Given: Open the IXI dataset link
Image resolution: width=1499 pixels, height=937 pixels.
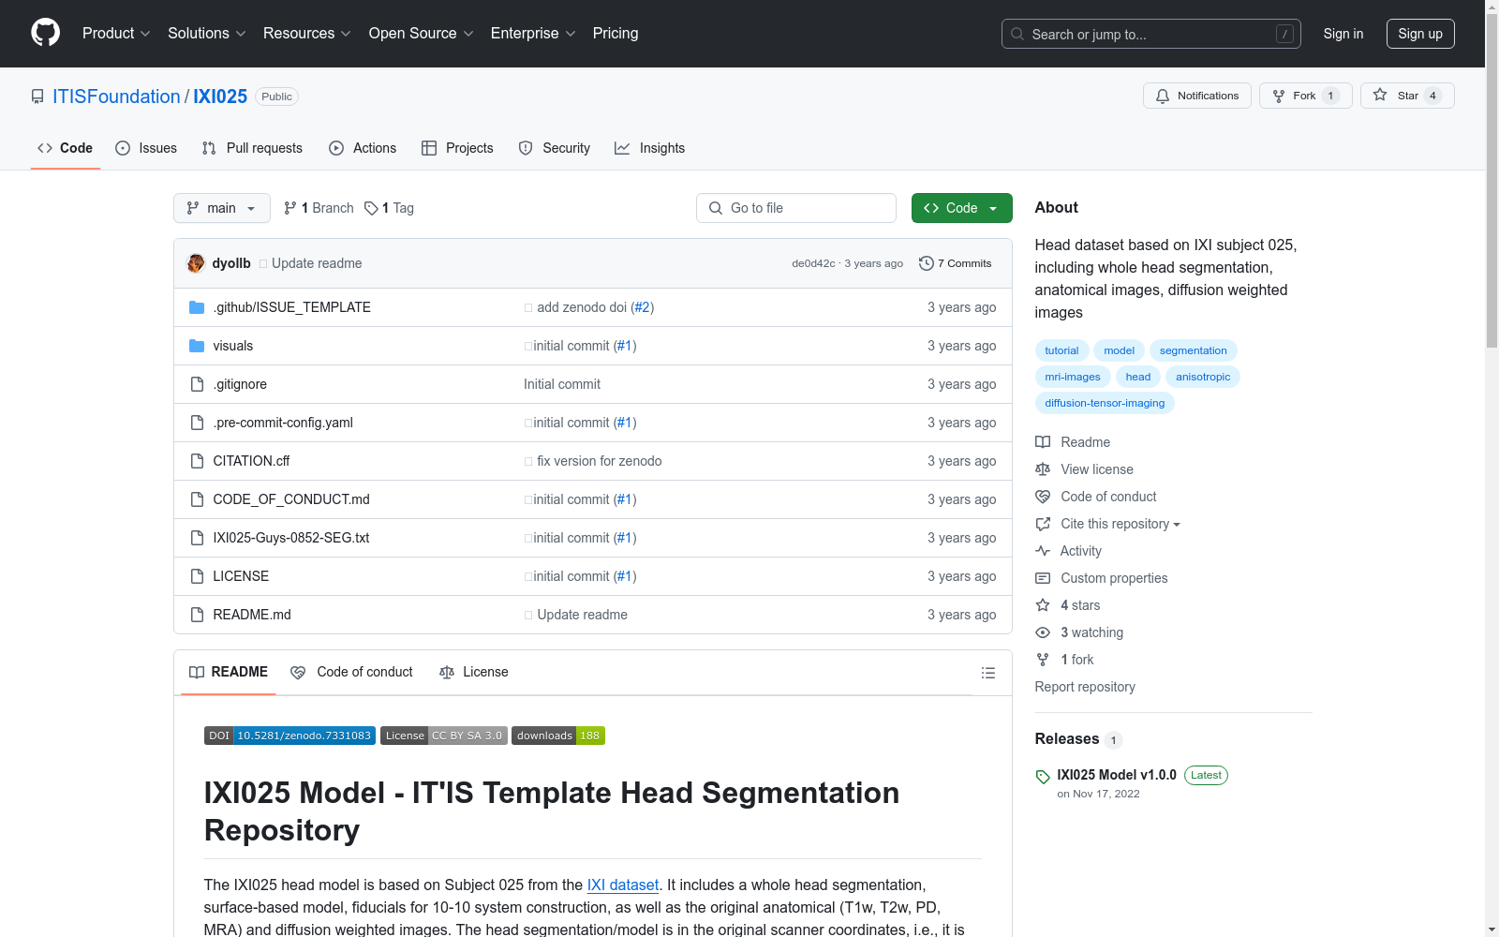Looking at the screenshot, I should (623, 885).
